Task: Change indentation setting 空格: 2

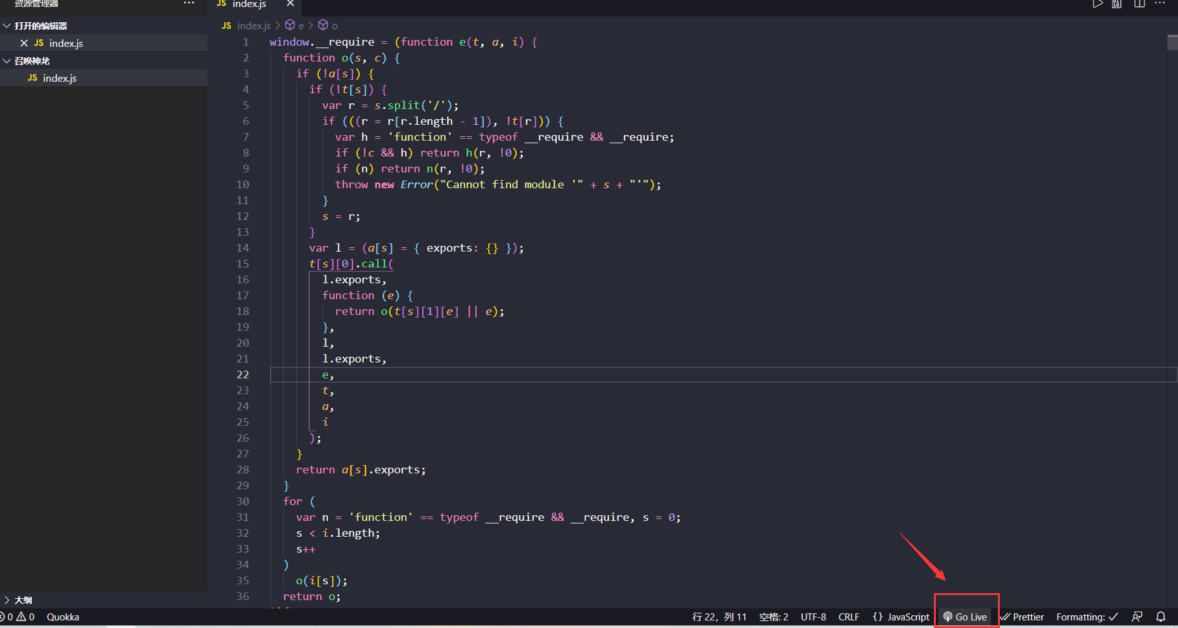Action: [x=773, y=617]
